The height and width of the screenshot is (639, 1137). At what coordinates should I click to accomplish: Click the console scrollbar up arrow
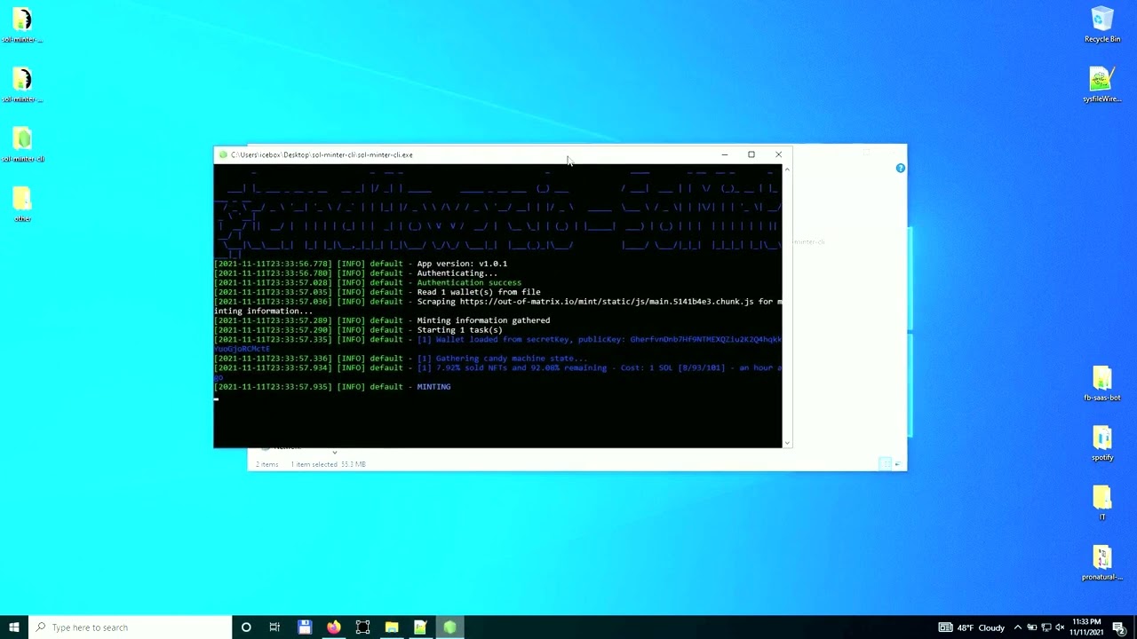[x=786, y=169]
